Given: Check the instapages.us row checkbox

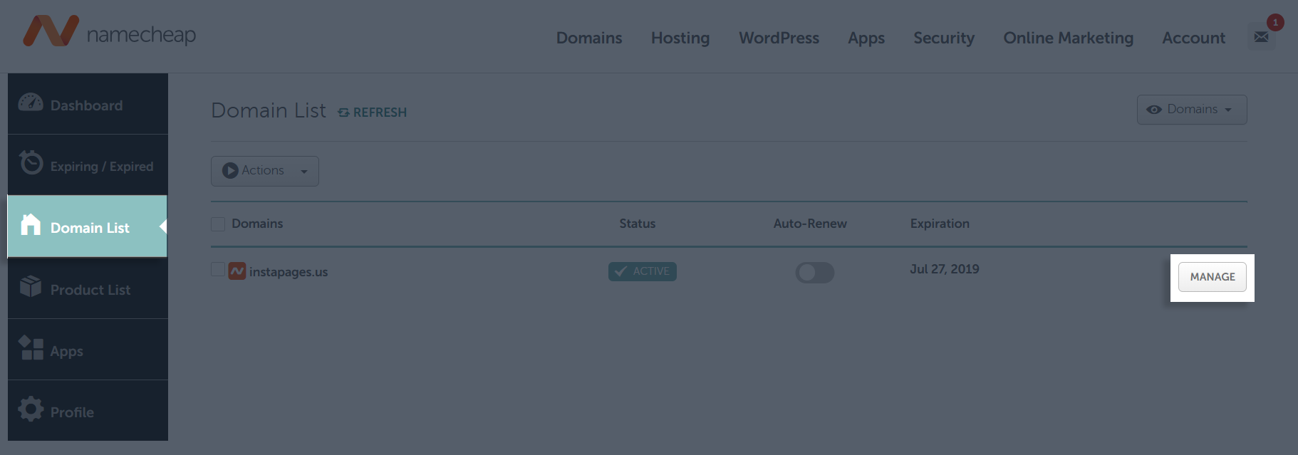Looking at the screenshot, I should (218, 269).
